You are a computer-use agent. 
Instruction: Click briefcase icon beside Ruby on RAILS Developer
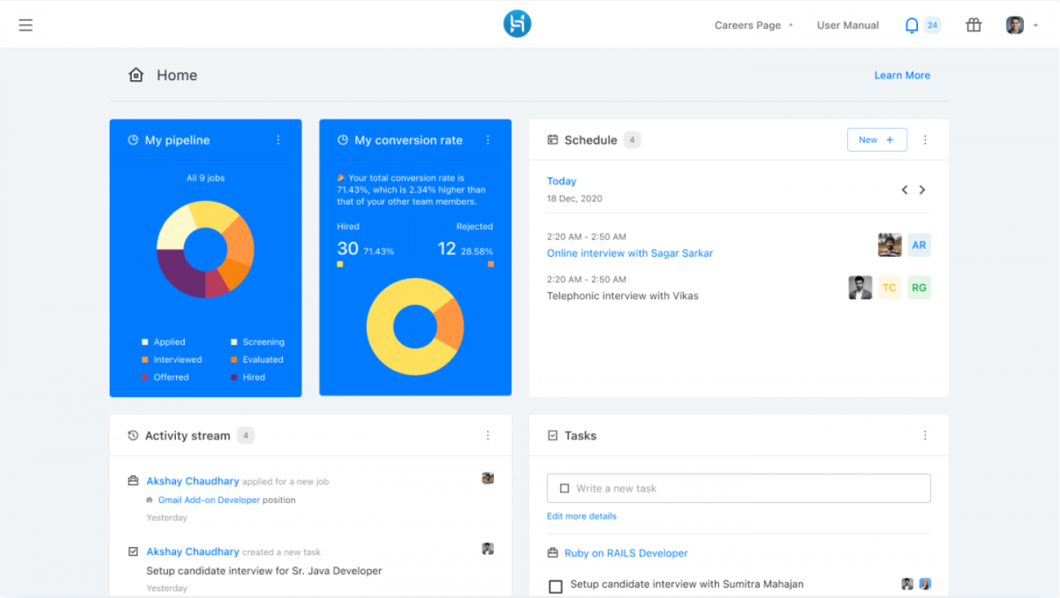553,553
